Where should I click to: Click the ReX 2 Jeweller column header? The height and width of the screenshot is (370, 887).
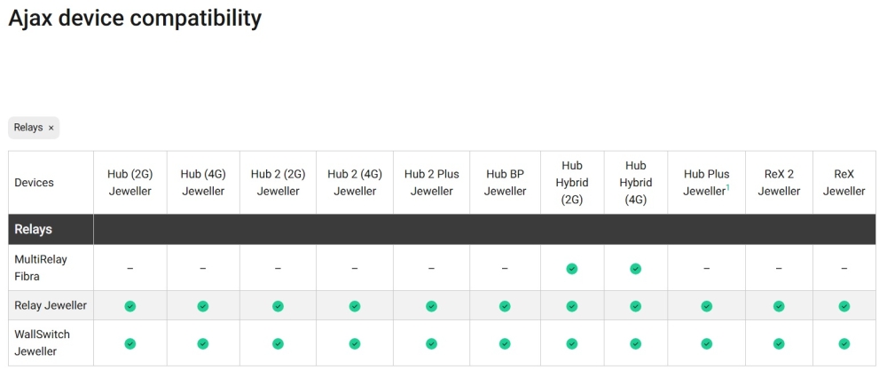[779, 183]
